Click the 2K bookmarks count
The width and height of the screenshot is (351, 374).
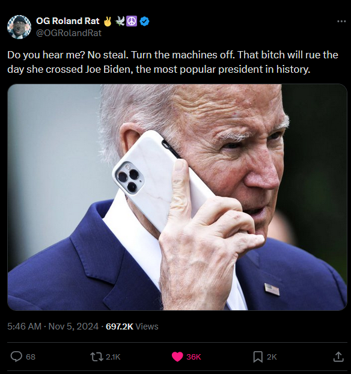(272, 357)
